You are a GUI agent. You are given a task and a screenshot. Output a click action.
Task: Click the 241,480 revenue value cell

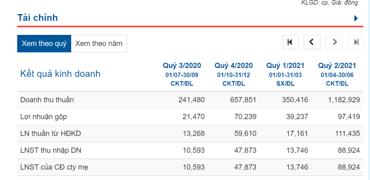191,100
